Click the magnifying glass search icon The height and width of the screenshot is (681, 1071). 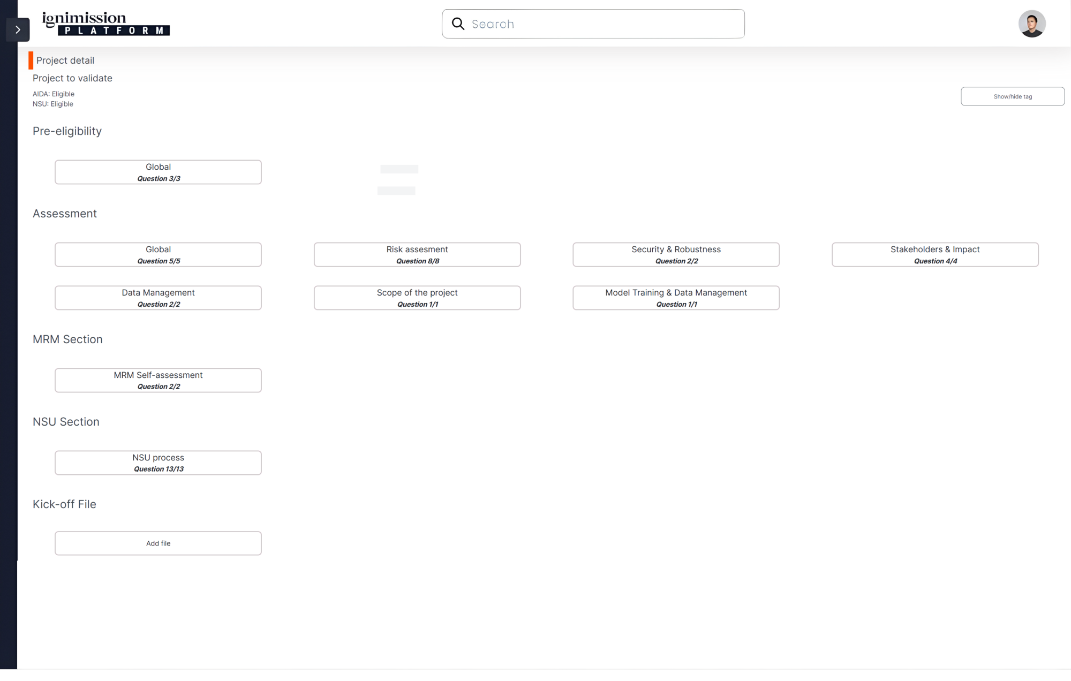458,24
